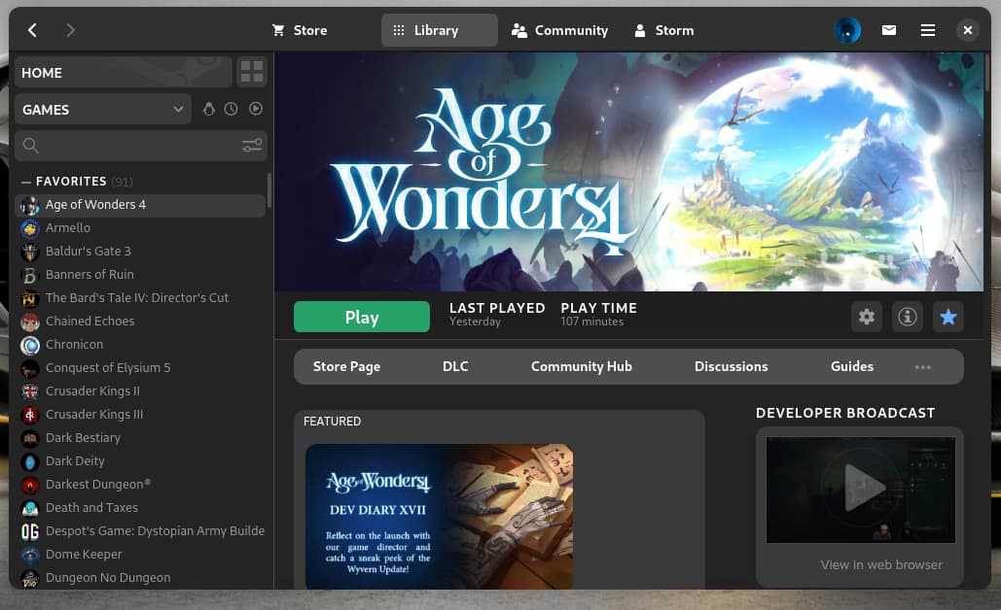The image size is (1001, 610).
Task: Focus the library search field
Action: tap(141, 146)
